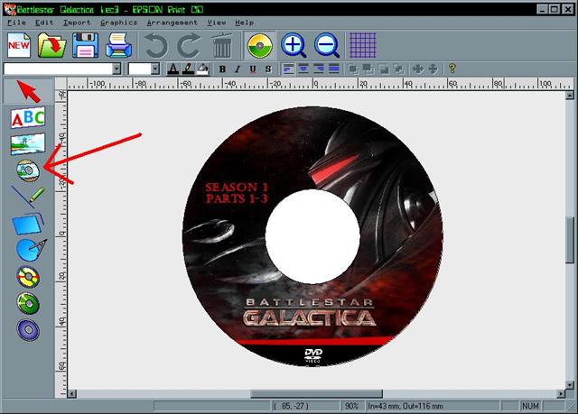Center align the text

(303, 69)
